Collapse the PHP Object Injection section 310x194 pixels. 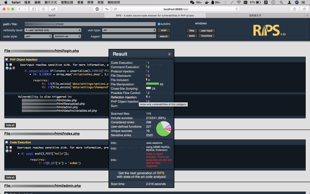(x=7, y=60)
